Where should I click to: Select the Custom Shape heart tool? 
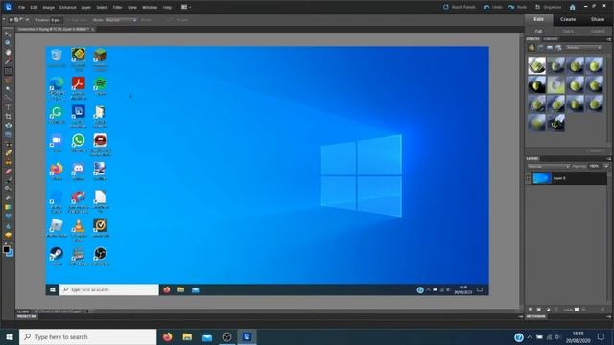point(8,216)
